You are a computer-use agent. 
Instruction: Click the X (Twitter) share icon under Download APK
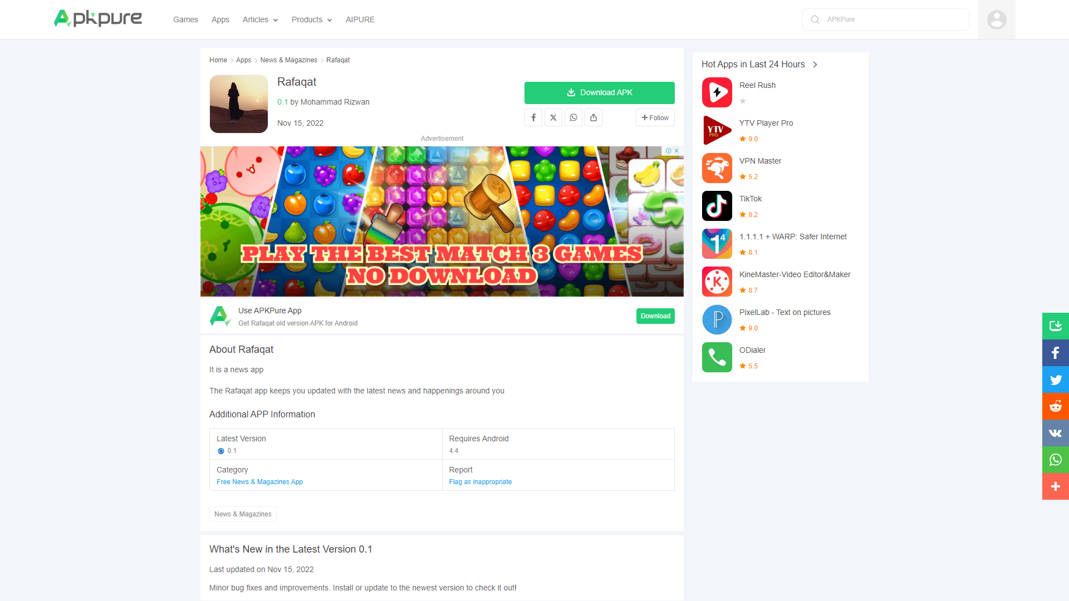tap(553, 117)
